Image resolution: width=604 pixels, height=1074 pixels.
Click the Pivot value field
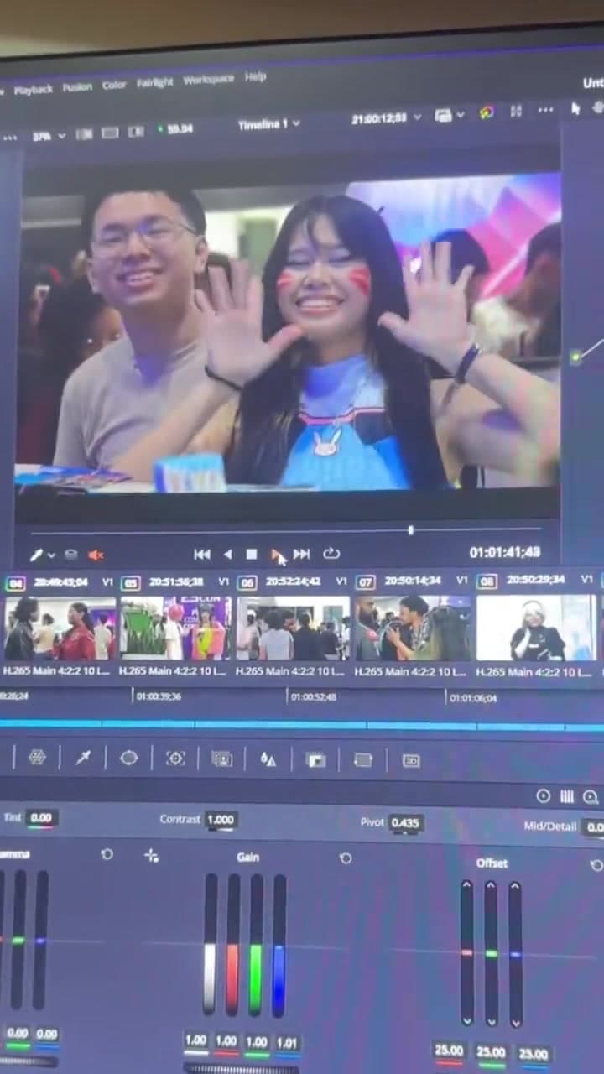(405, 823)
